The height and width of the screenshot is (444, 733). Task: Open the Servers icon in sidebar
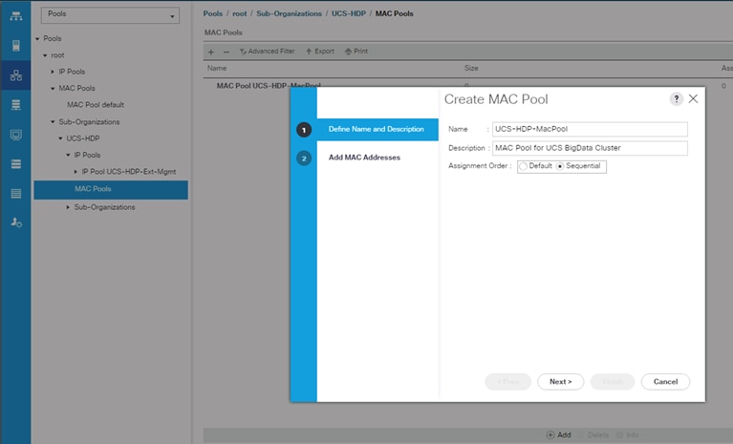15,46
